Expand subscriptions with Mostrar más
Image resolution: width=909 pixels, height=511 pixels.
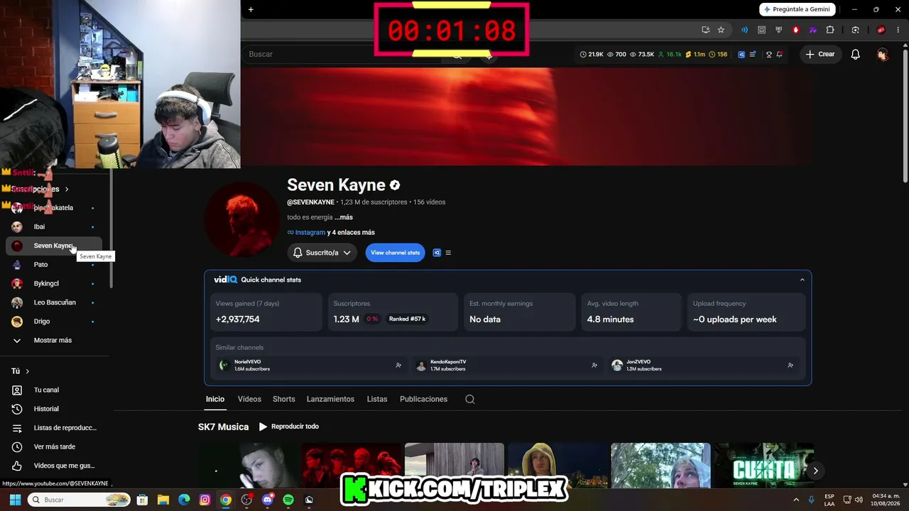click(53, 340)
